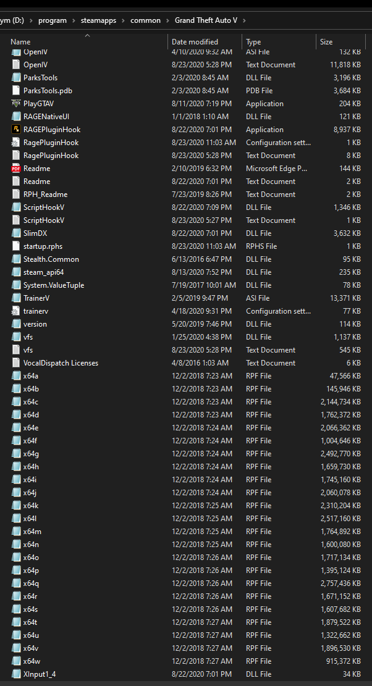372x686 pixels.
Task: Sort files by the Type column header
Action: [253, 42]
